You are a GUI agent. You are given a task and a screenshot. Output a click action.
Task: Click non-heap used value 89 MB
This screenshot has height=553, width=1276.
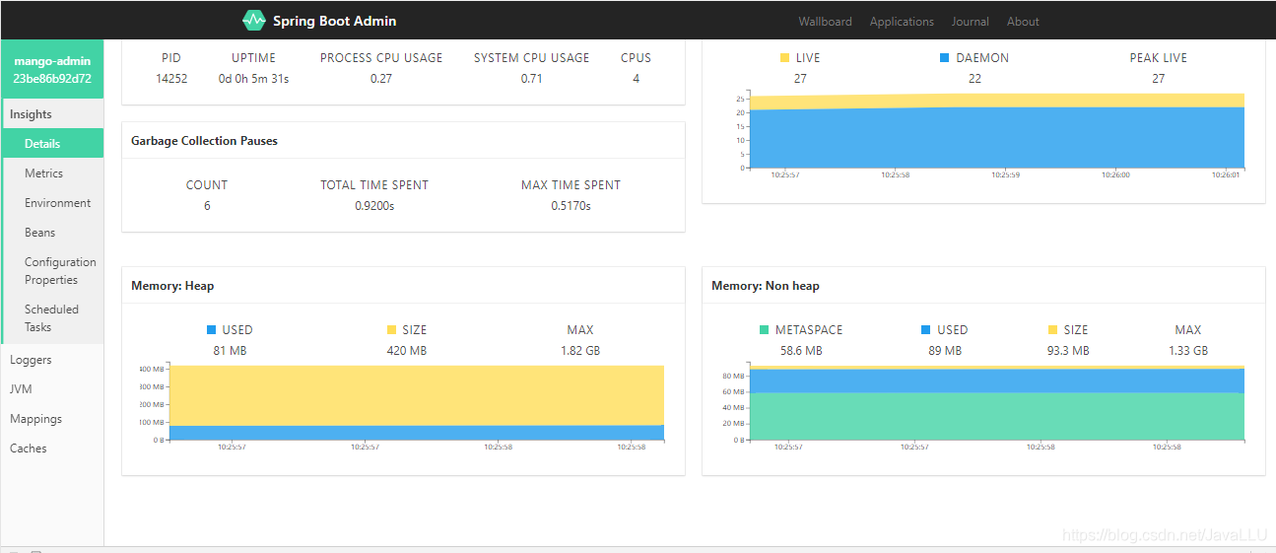point(945,351)
